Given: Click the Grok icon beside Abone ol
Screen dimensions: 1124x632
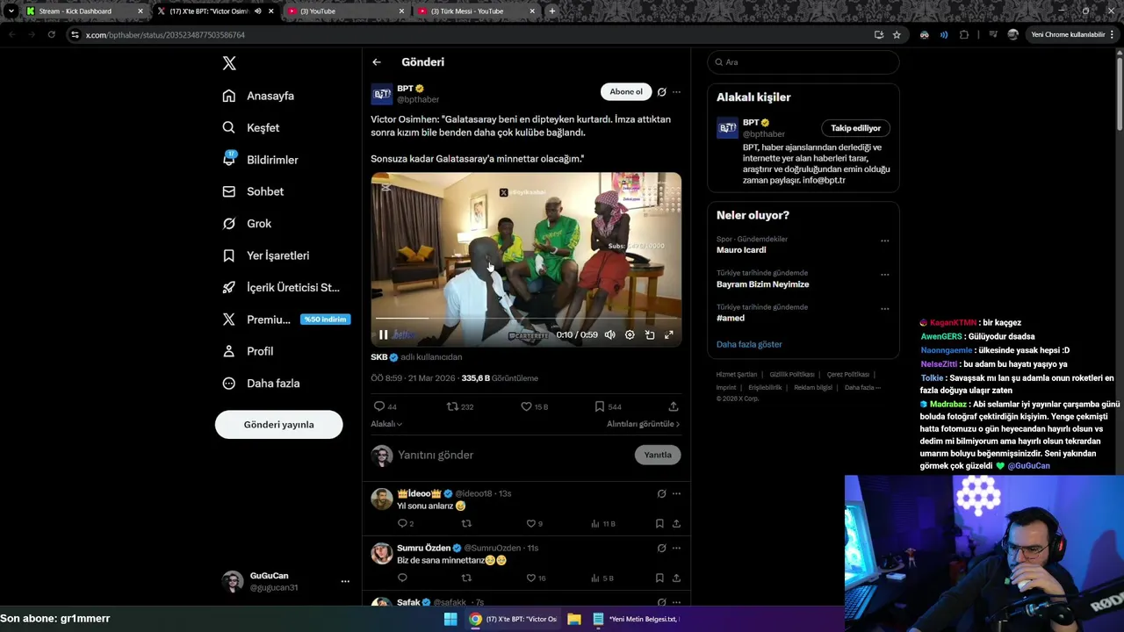Looking at the screenshot, I should (x=662, y=91).
